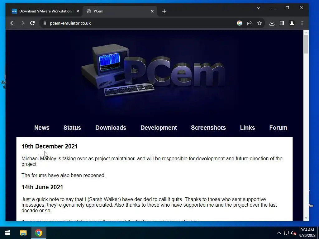Select the PCem browser tab
The image size is (319, 239).
pos(120,11)
